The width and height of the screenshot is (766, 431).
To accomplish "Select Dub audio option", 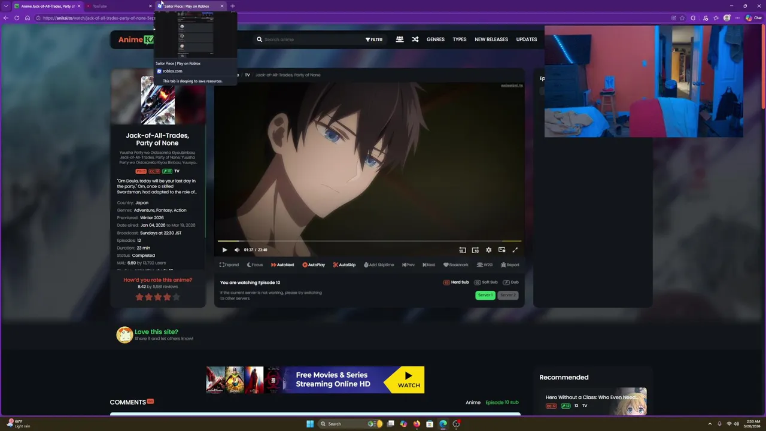I will click(x=510, y=282).
